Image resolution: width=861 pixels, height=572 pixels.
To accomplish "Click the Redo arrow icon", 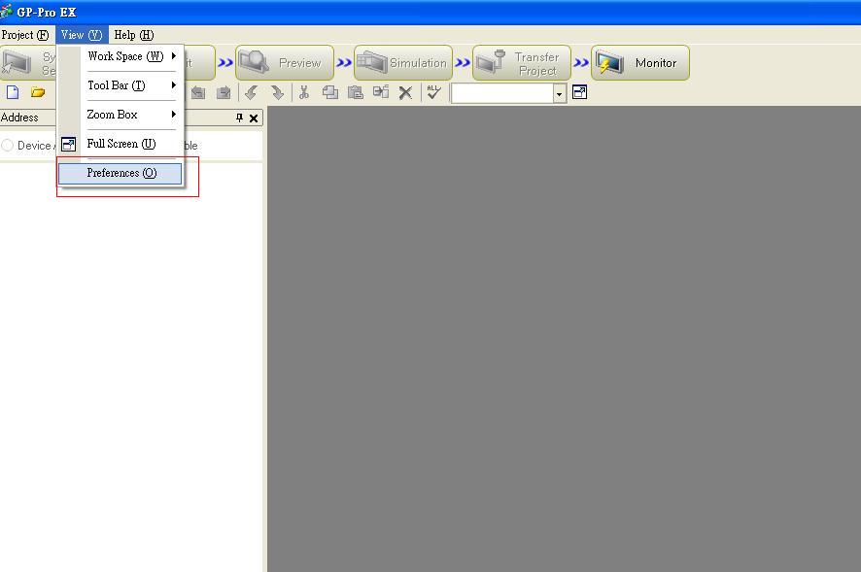I will [x=277, y=93].
